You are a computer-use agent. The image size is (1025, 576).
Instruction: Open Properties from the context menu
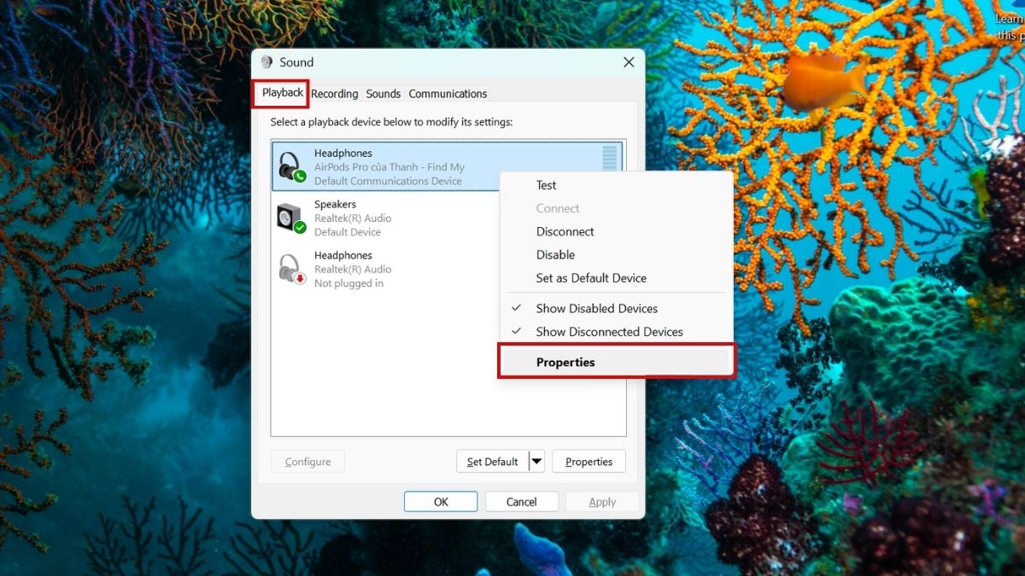616,362
